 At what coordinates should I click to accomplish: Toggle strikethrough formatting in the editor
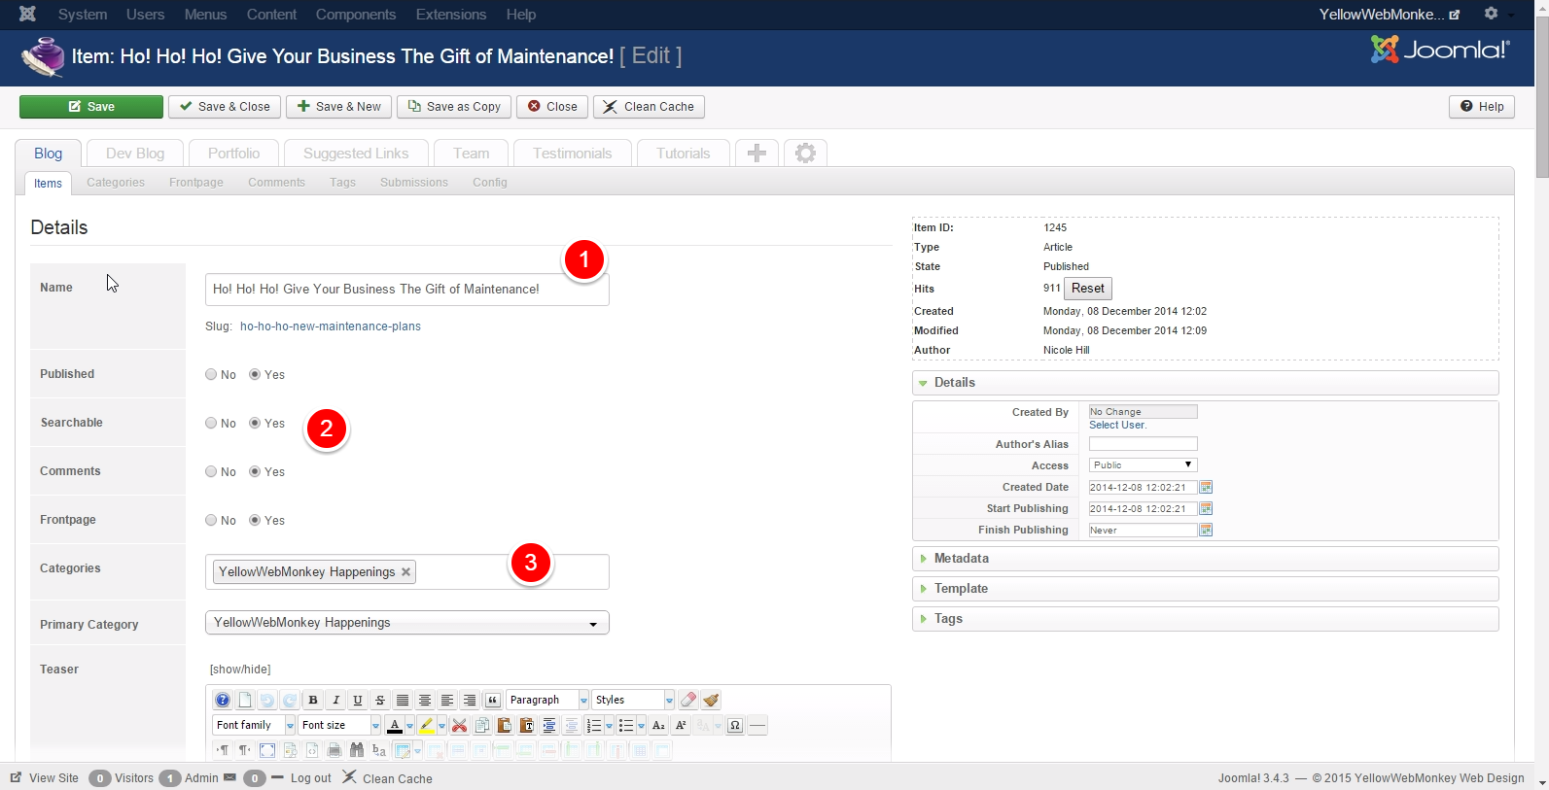(x=380, y=700)
